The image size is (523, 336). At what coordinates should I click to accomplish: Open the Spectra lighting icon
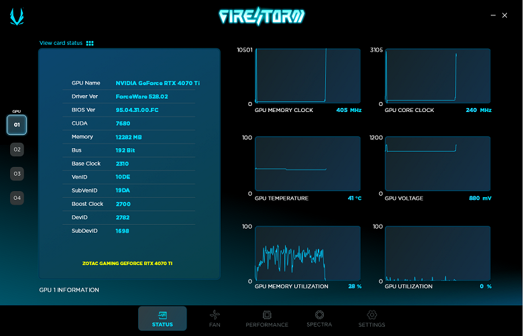(319, 315)
